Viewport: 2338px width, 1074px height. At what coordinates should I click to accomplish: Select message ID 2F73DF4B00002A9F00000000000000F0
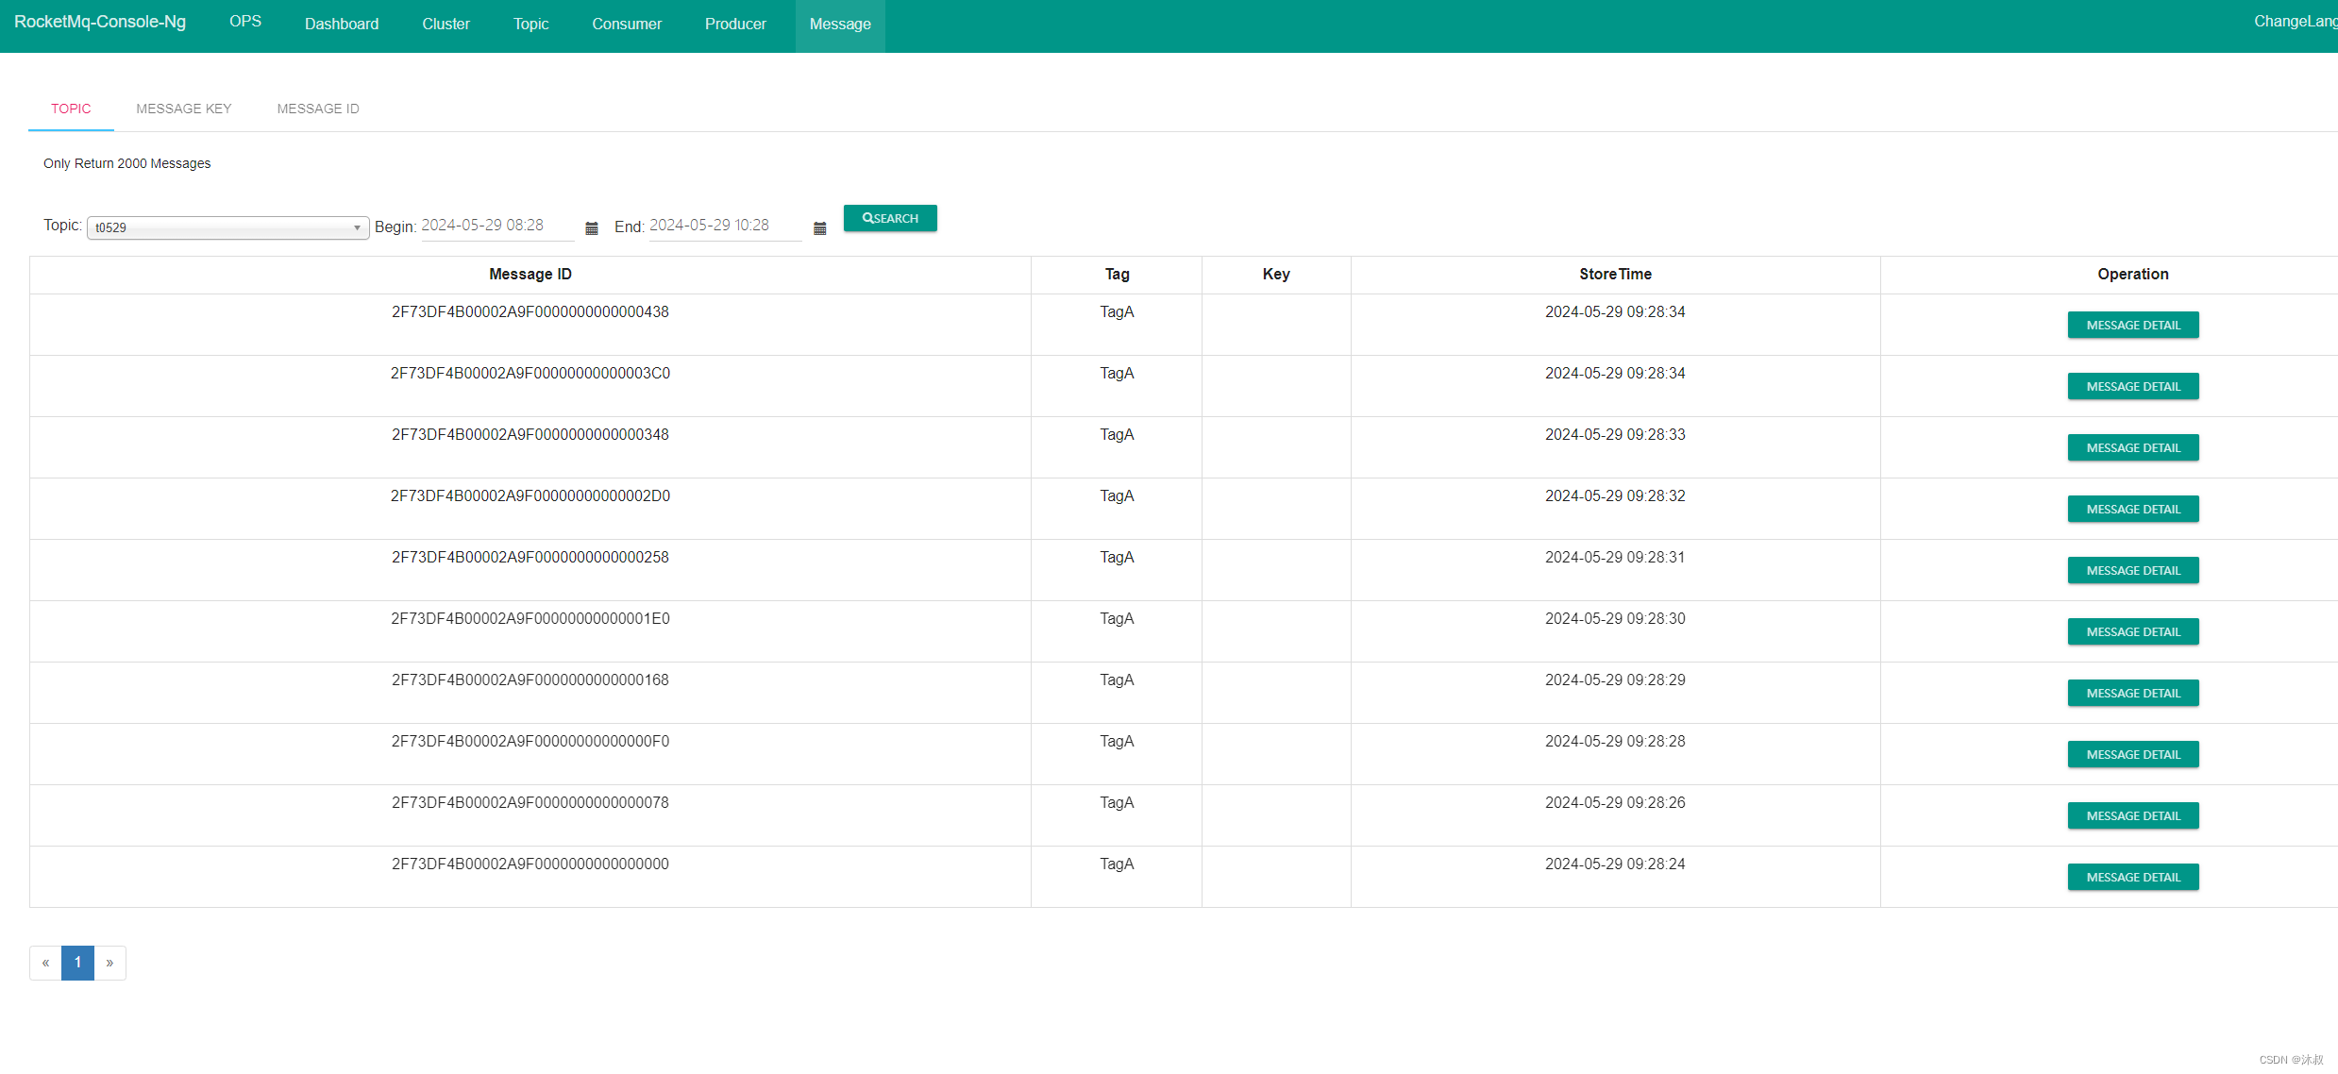point(530,742)
